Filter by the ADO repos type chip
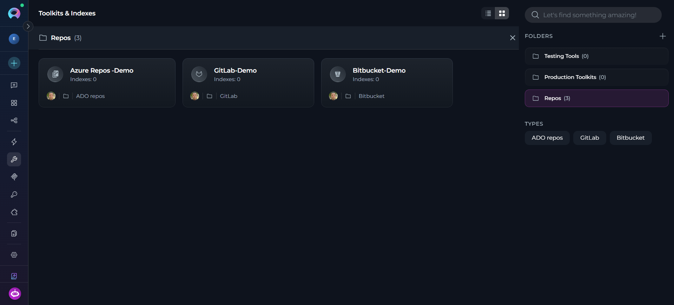Screen dimensions: 674x305 click(x=547, y=138)
